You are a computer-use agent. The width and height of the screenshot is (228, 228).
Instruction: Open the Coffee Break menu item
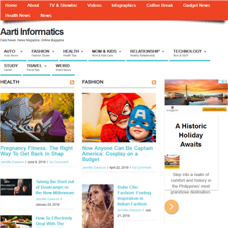pos(160,6)
